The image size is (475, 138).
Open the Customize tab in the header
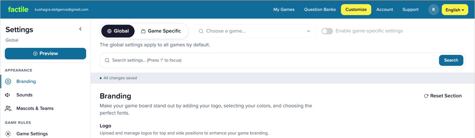[356, 9]
